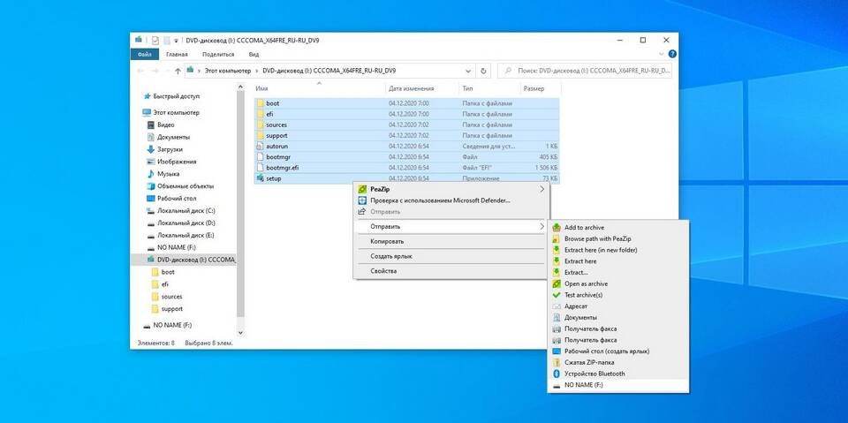Choose NO NAME (F:) in Send to submenu
The image size is (848, 423).
coord(585,385)
